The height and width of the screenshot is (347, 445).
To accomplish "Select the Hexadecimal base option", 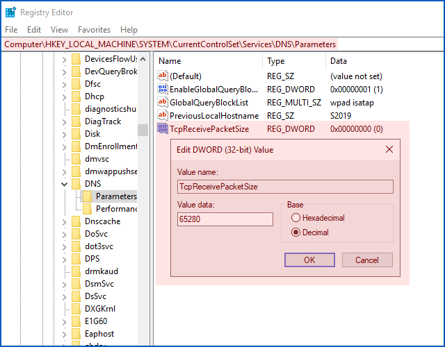I will point(318,217).
